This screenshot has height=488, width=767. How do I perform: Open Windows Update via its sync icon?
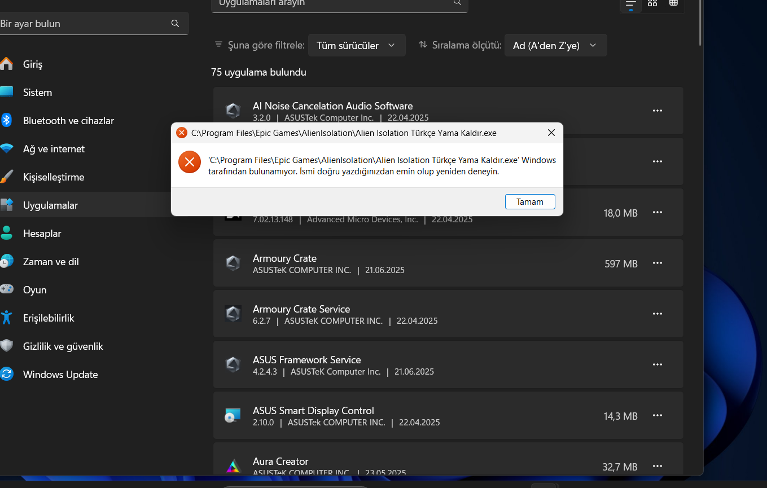click(6, 374)
